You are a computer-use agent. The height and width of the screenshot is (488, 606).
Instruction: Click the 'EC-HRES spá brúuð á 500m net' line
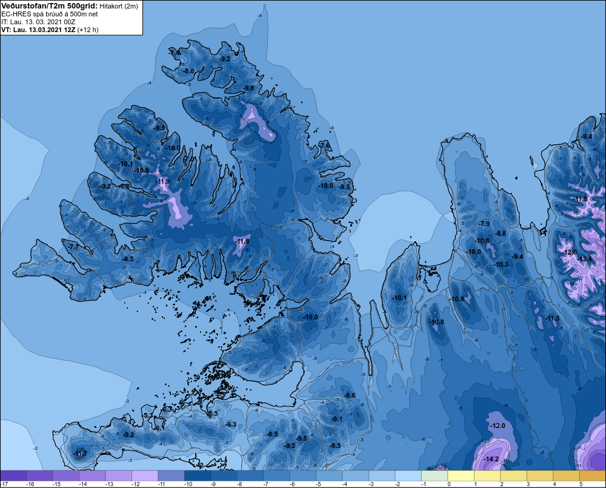(x=50, y=14)
